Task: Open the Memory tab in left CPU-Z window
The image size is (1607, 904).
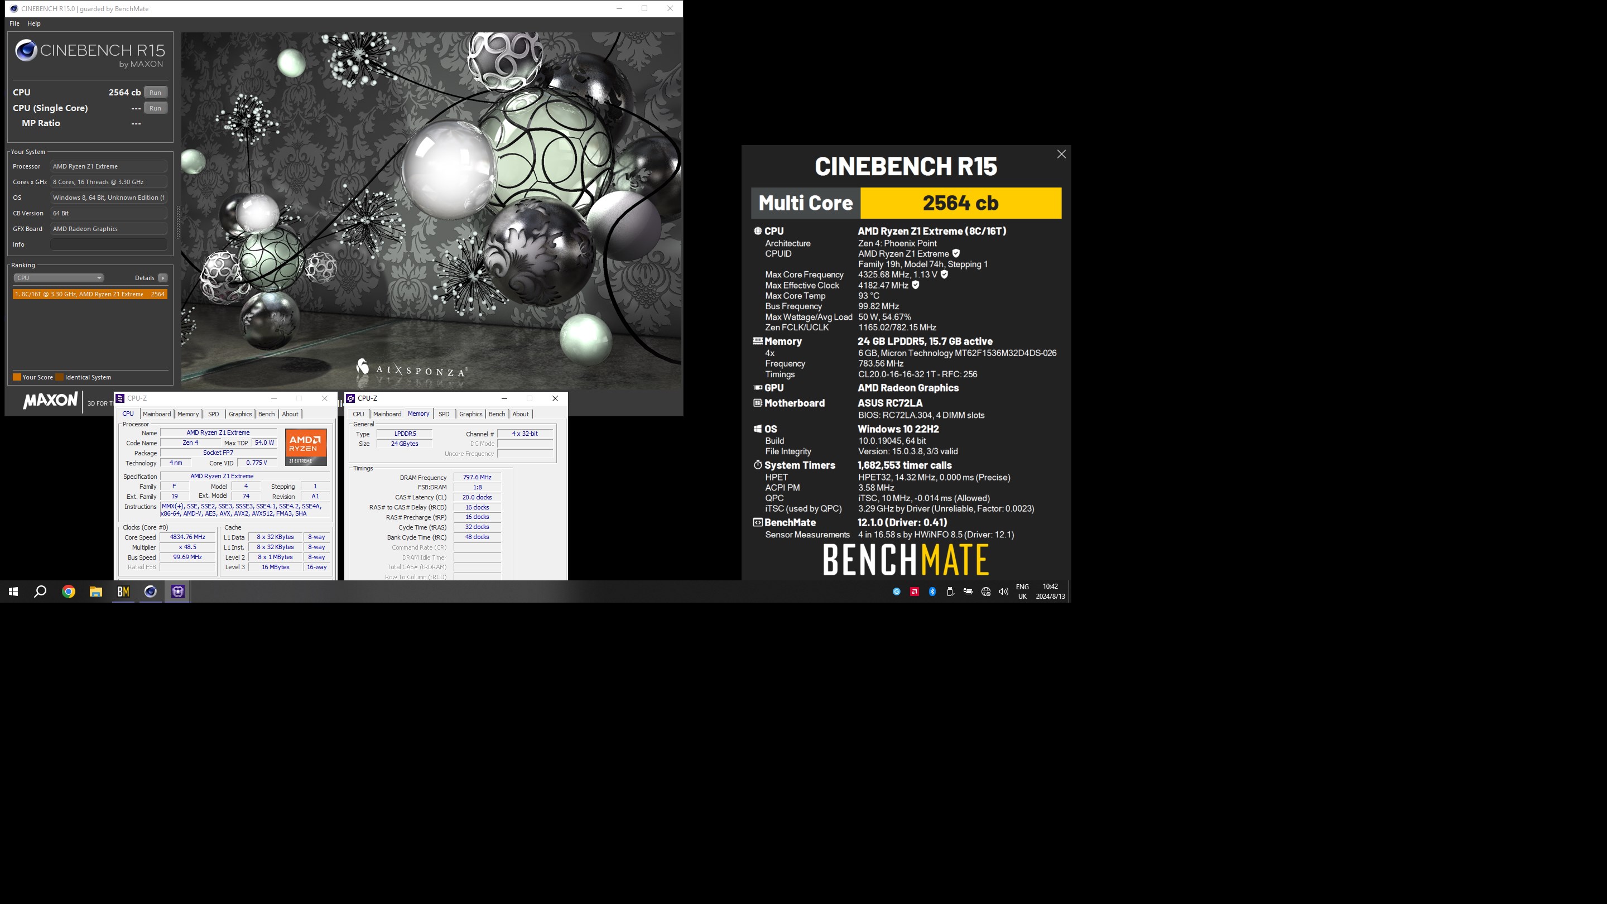Action: point(188,413)
